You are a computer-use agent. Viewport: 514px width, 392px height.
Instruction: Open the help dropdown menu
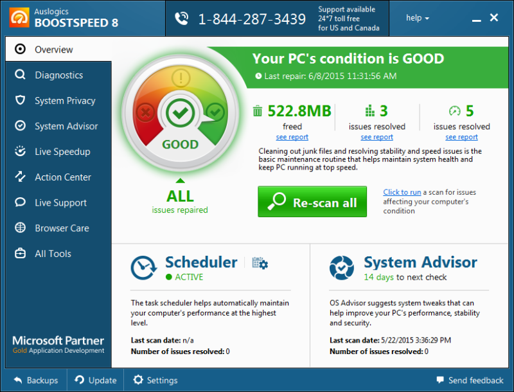click(417, 18)
